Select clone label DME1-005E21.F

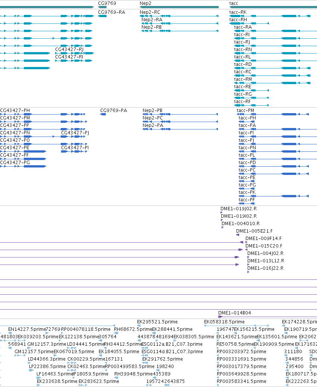pos(254,231)
